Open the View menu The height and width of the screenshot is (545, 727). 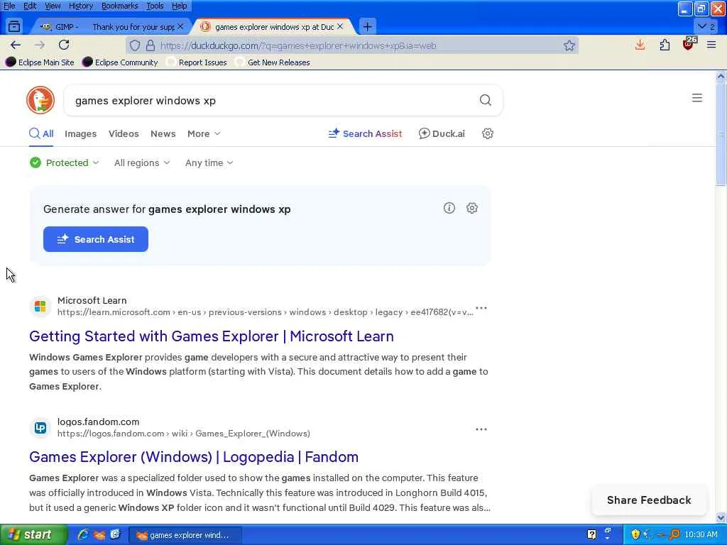coord(53,6)
